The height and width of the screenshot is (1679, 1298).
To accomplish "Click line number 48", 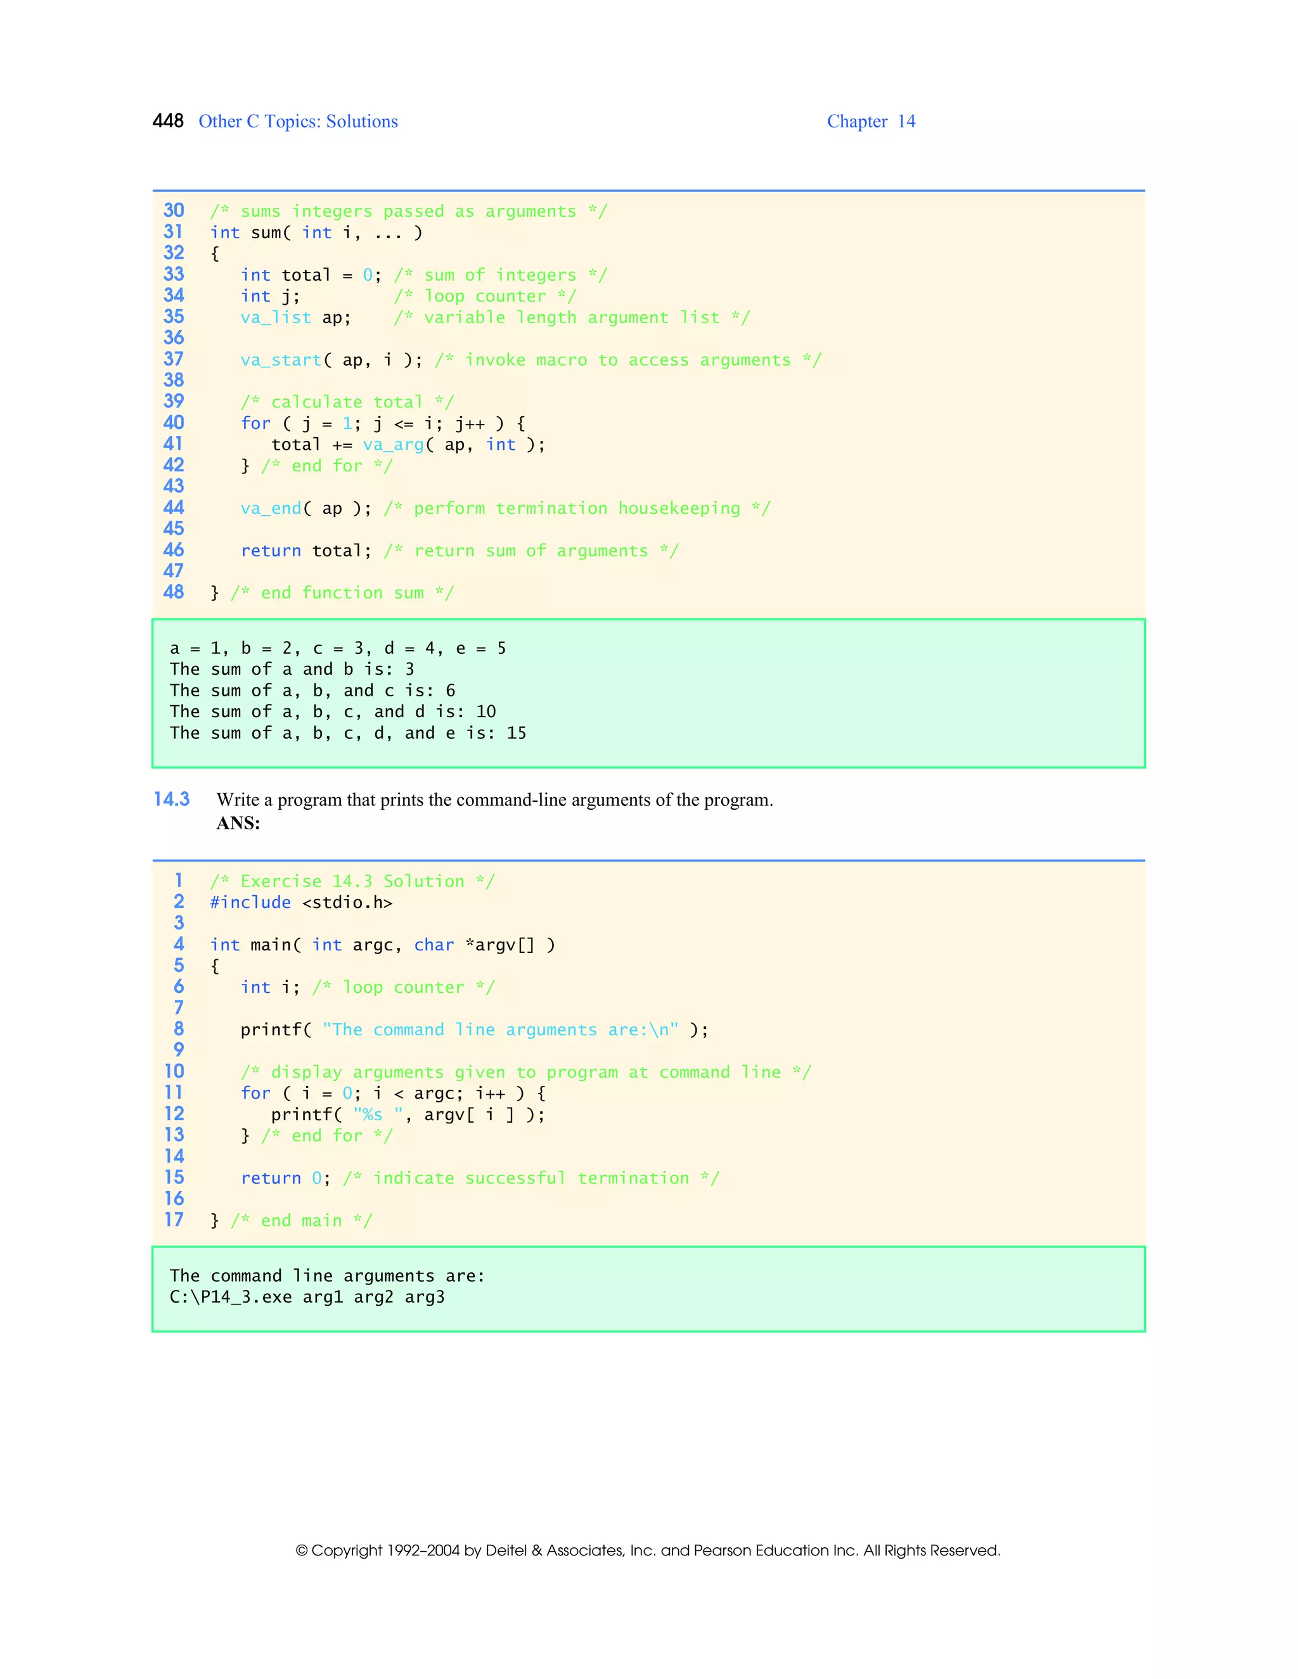I will (x=174, y=592).
